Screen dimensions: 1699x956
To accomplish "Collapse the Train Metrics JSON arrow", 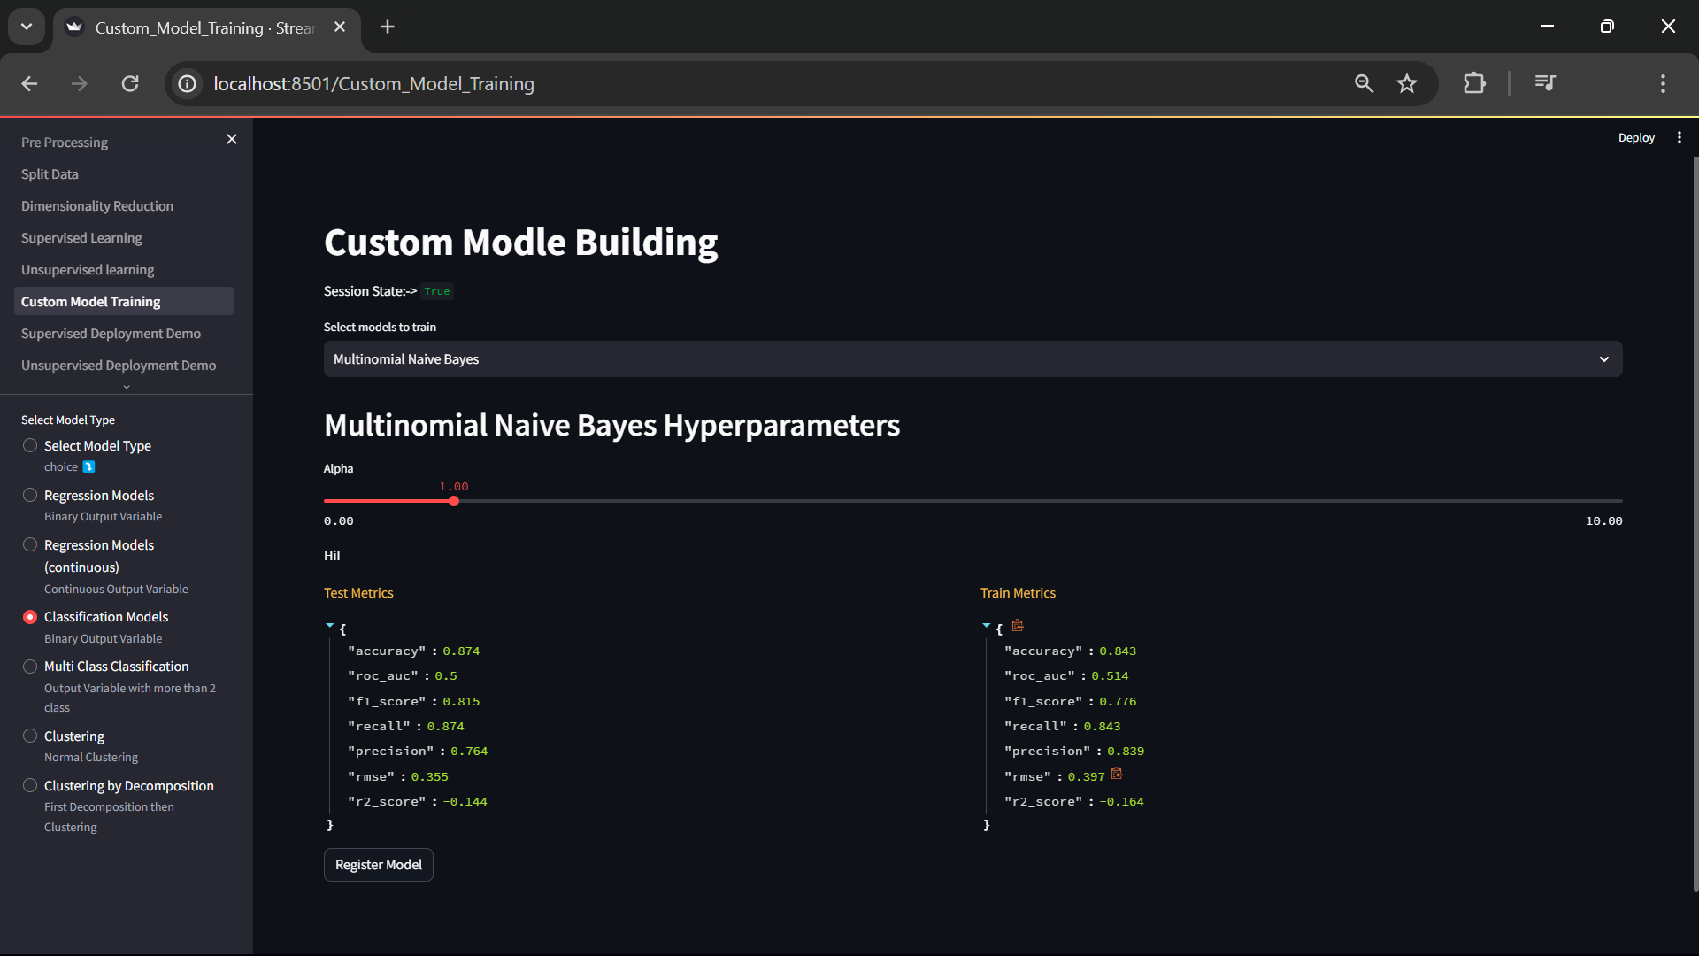I will click(x=987, y=626).
